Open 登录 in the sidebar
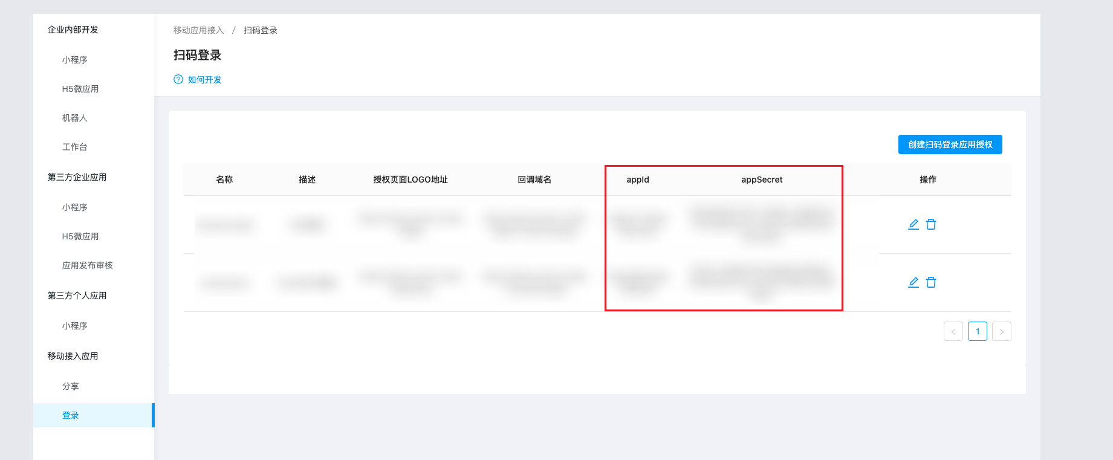 point(71,415)
